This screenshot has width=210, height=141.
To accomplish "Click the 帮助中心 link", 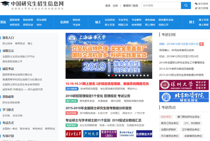I will (132, 89).
